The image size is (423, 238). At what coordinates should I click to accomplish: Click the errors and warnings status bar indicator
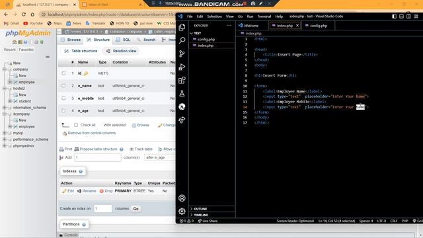pos(186,221)
